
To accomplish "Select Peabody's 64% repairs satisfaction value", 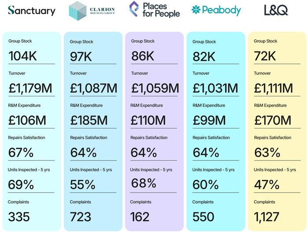I will [205, 152].
